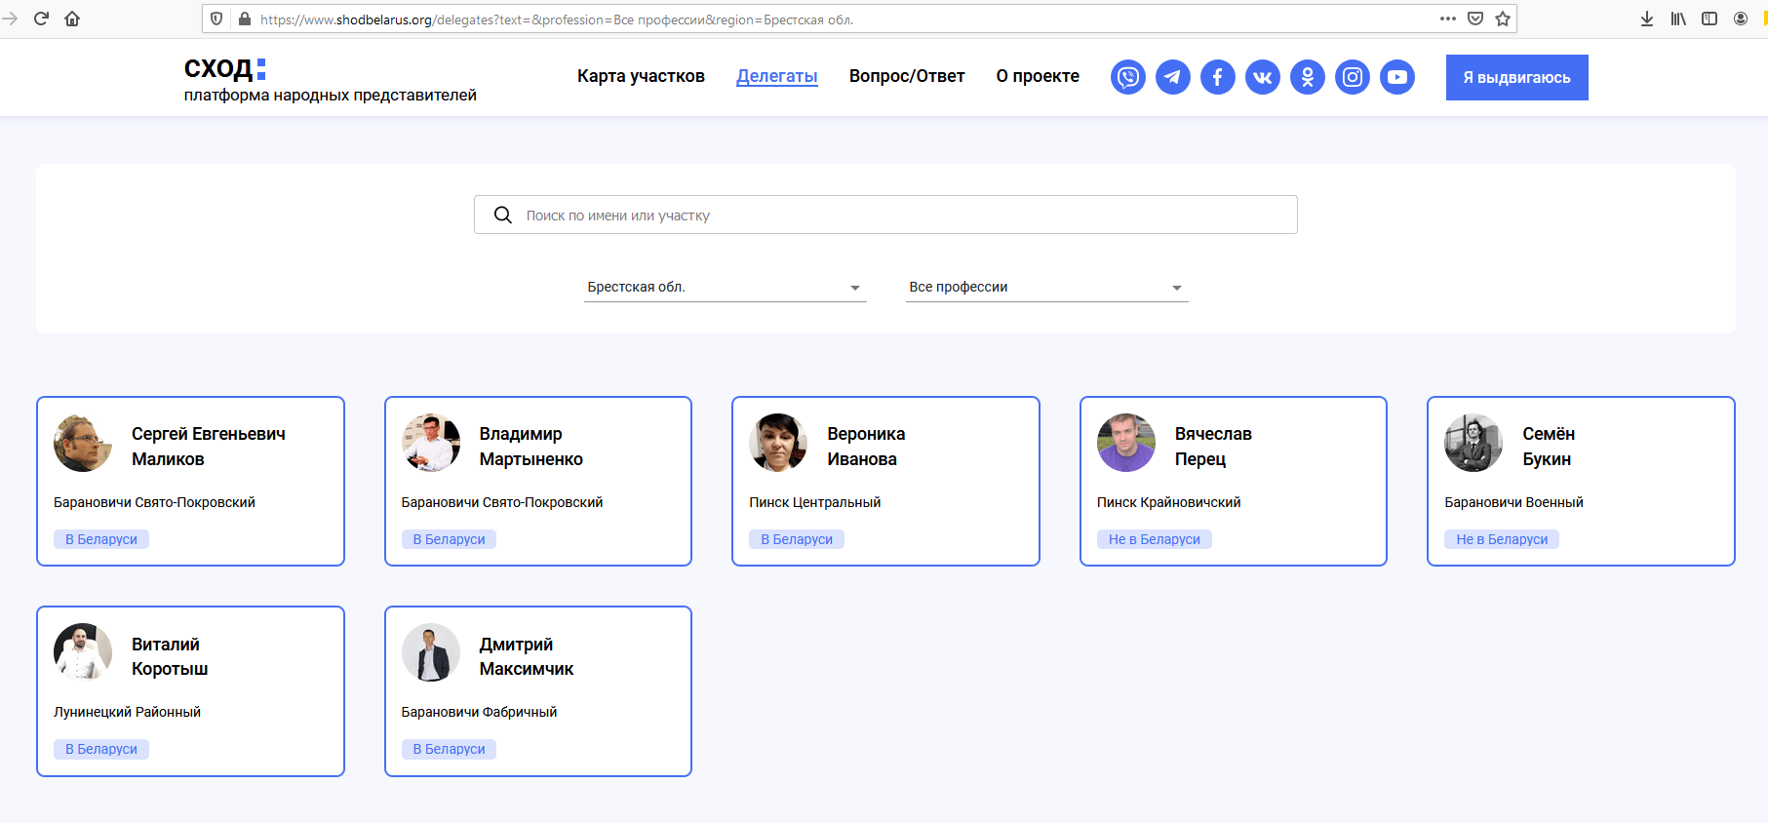Image resolution: width=1768 pixels, height=823 pixels.
Task: Open the VK social icon
Action: click(1262, 77)
